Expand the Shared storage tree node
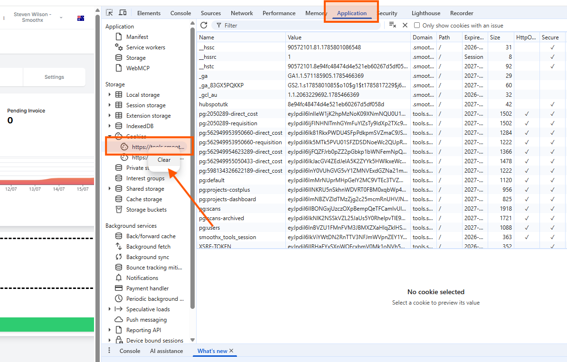 click(x=110, y=188)
